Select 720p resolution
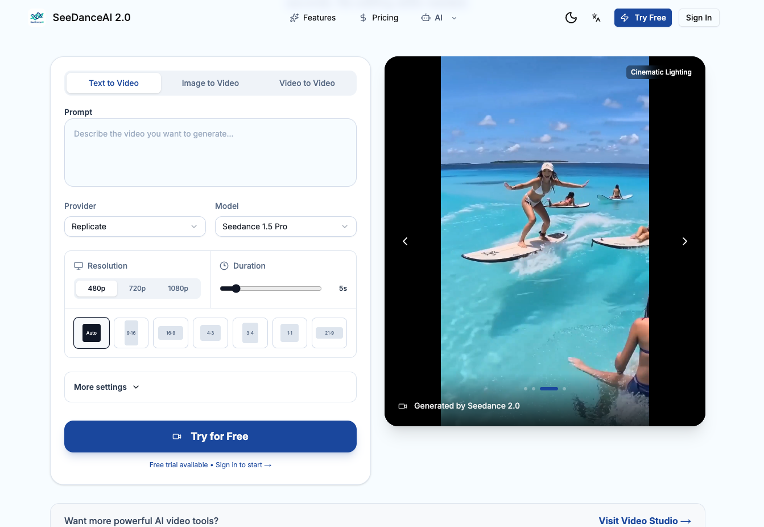 point(137,288)
